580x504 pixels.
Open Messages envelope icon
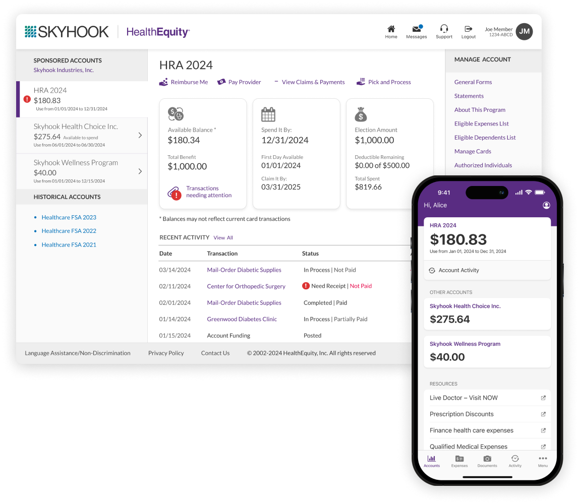(416, 29)
